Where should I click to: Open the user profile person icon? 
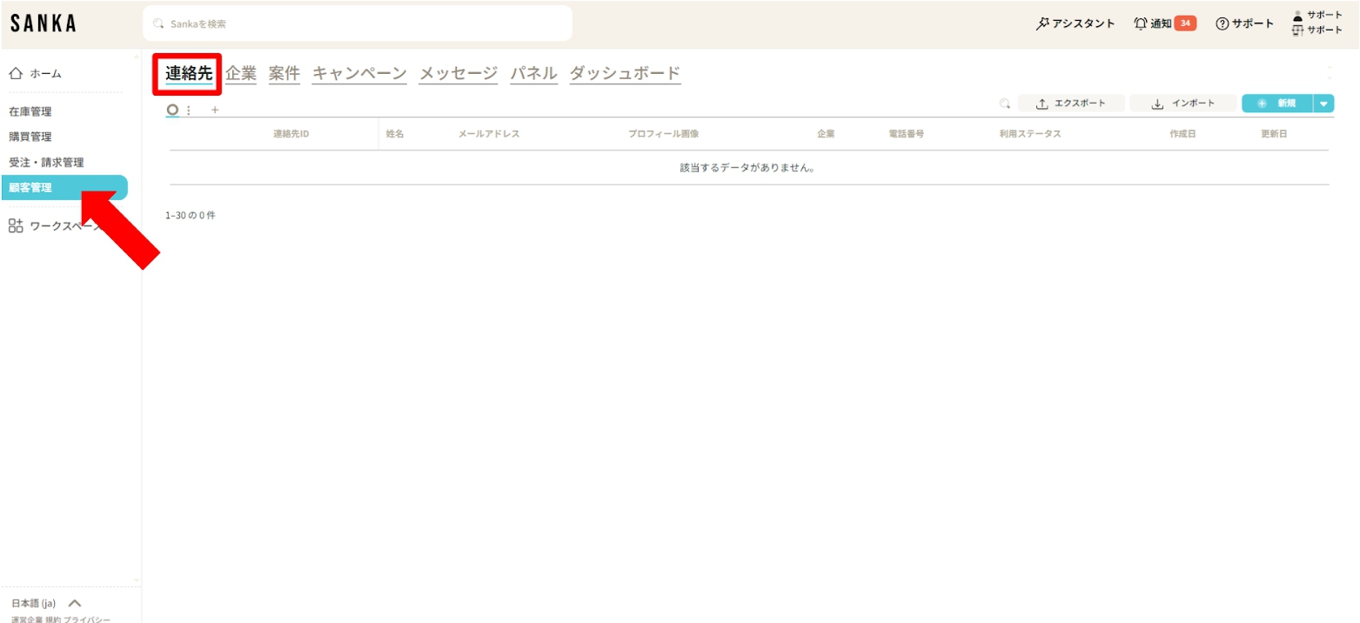[1298, 16]
